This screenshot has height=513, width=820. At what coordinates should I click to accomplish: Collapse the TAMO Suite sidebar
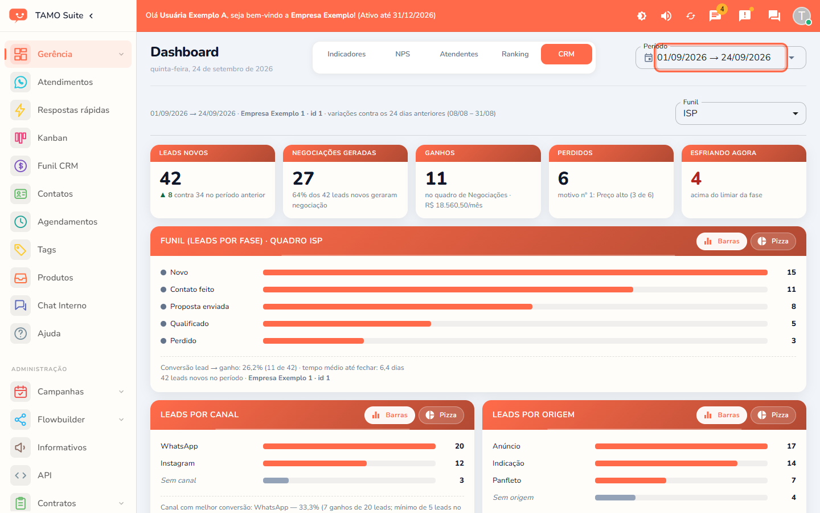tap(91, 15)
